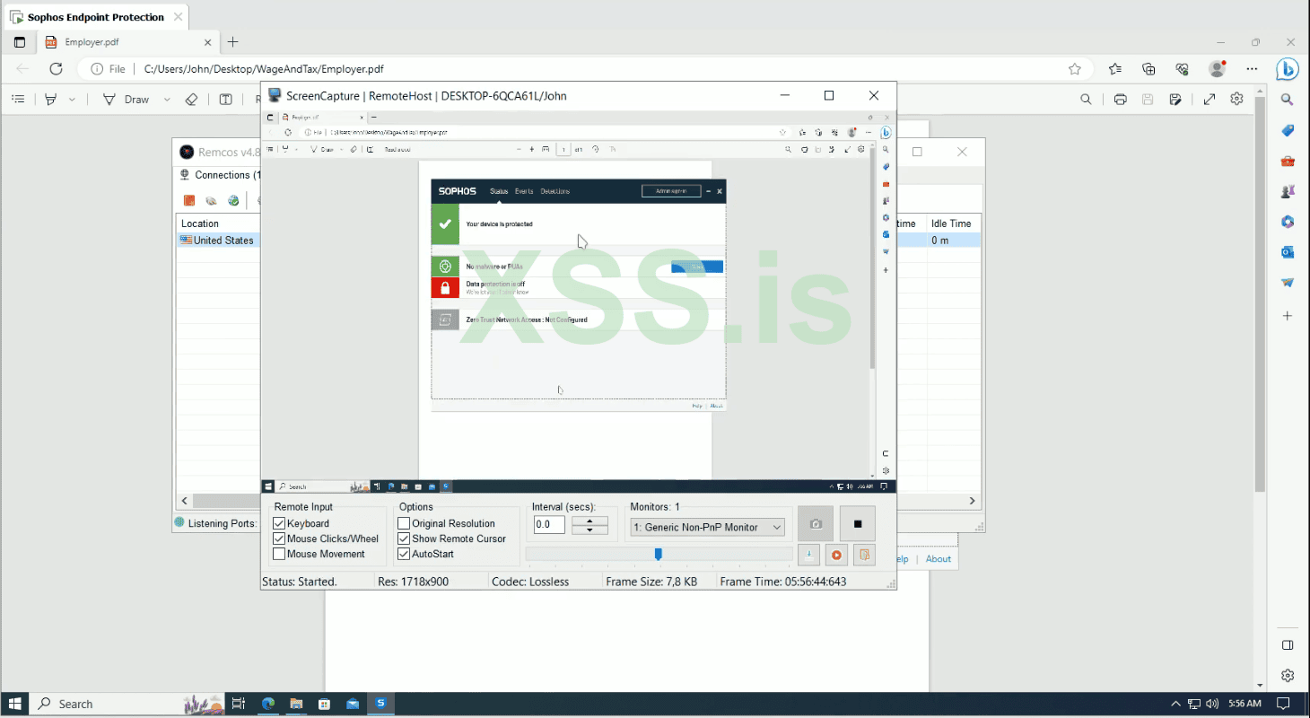Open the Bing chat sidebar icon

[1288, 69]
